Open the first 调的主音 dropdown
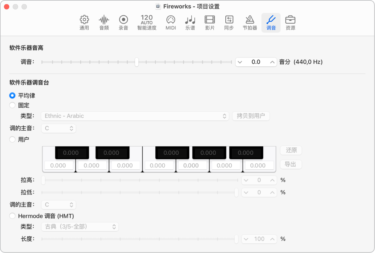The height and width of the screenshot is (253, 375). (x=59, y=128)
